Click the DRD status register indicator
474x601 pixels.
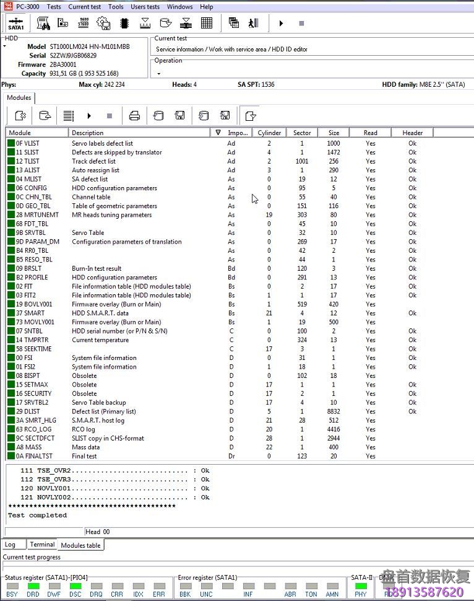point(33,586)
